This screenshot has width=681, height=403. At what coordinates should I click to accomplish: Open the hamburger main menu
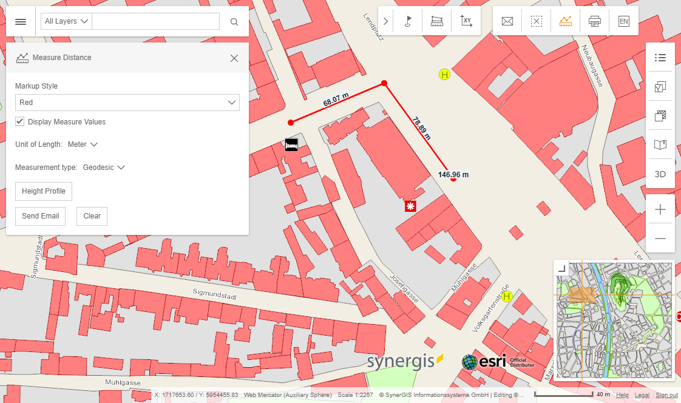[x=21, y=22]
